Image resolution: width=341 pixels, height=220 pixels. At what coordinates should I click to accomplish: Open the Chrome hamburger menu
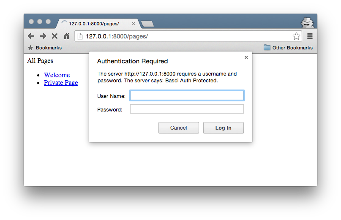coord(310,36)
